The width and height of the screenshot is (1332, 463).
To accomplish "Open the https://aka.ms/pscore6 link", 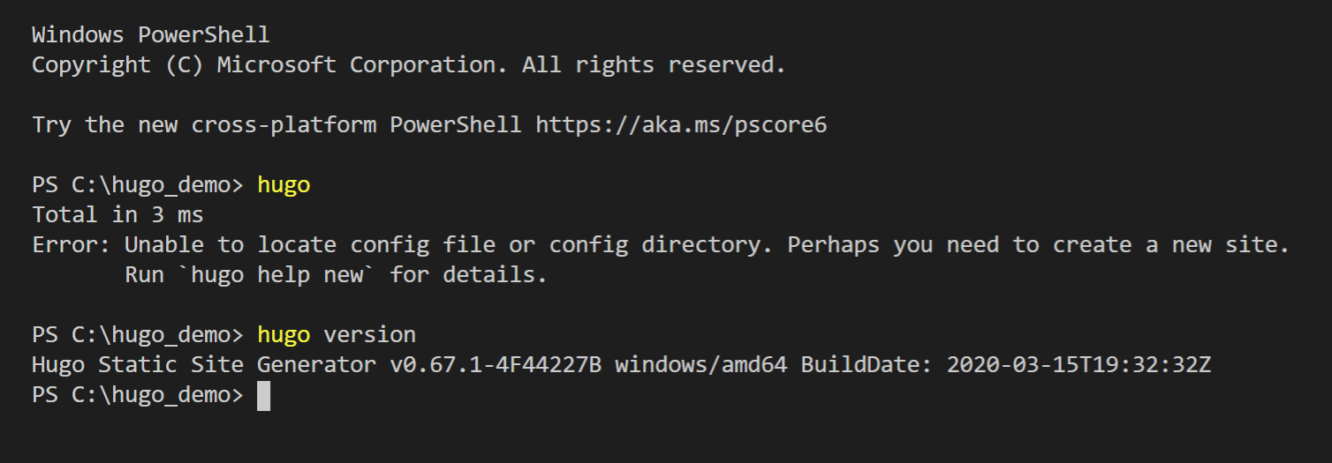I will click(681, 125).
